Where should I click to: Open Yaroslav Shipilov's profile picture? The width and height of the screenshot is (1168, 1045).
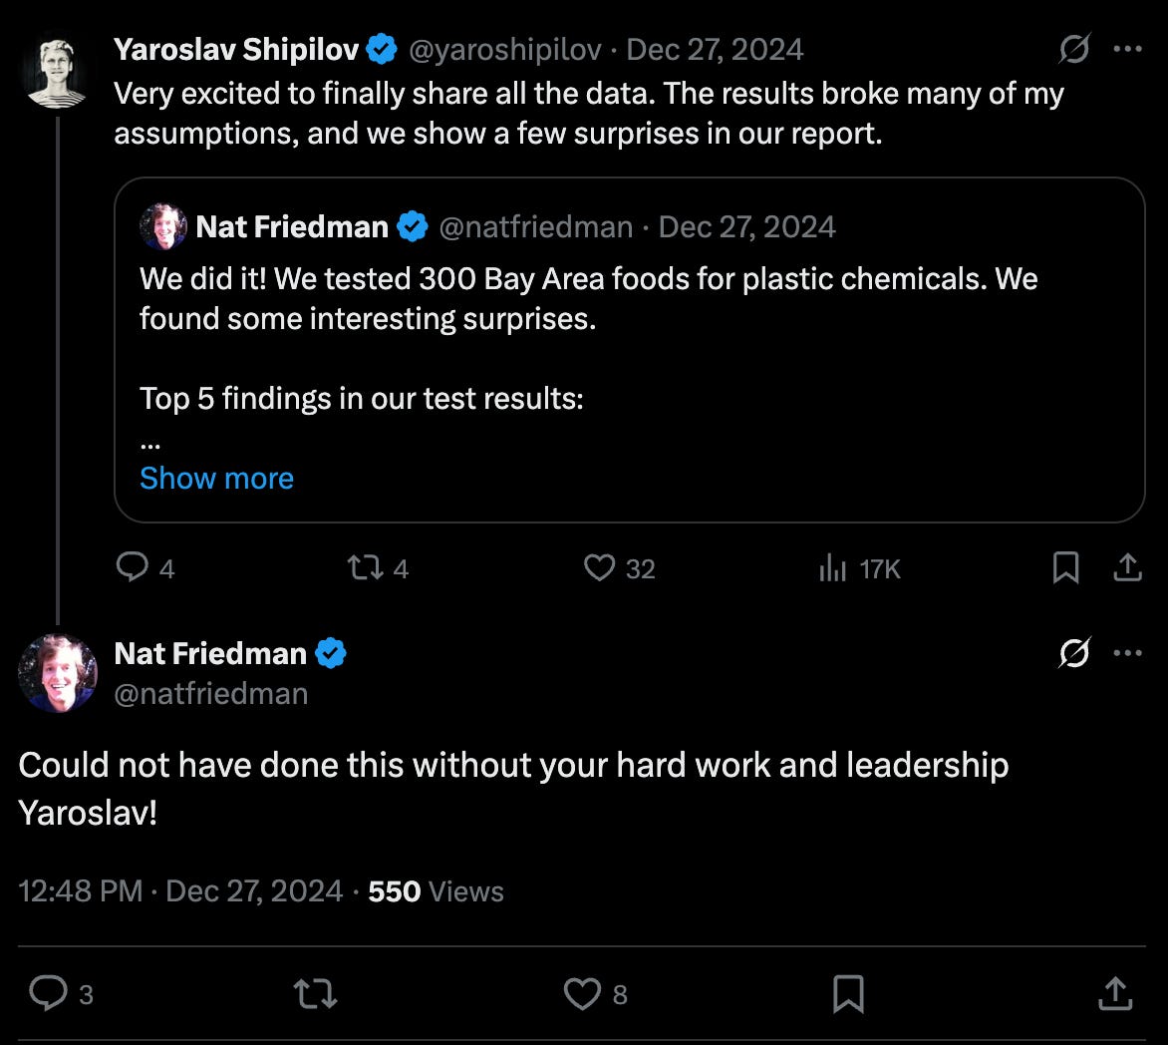click(57, 70)
